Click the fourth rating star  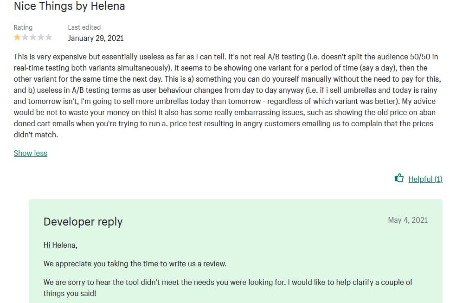point(41,38)
